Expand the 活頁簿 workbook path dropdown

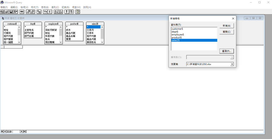tap(232, 64)
